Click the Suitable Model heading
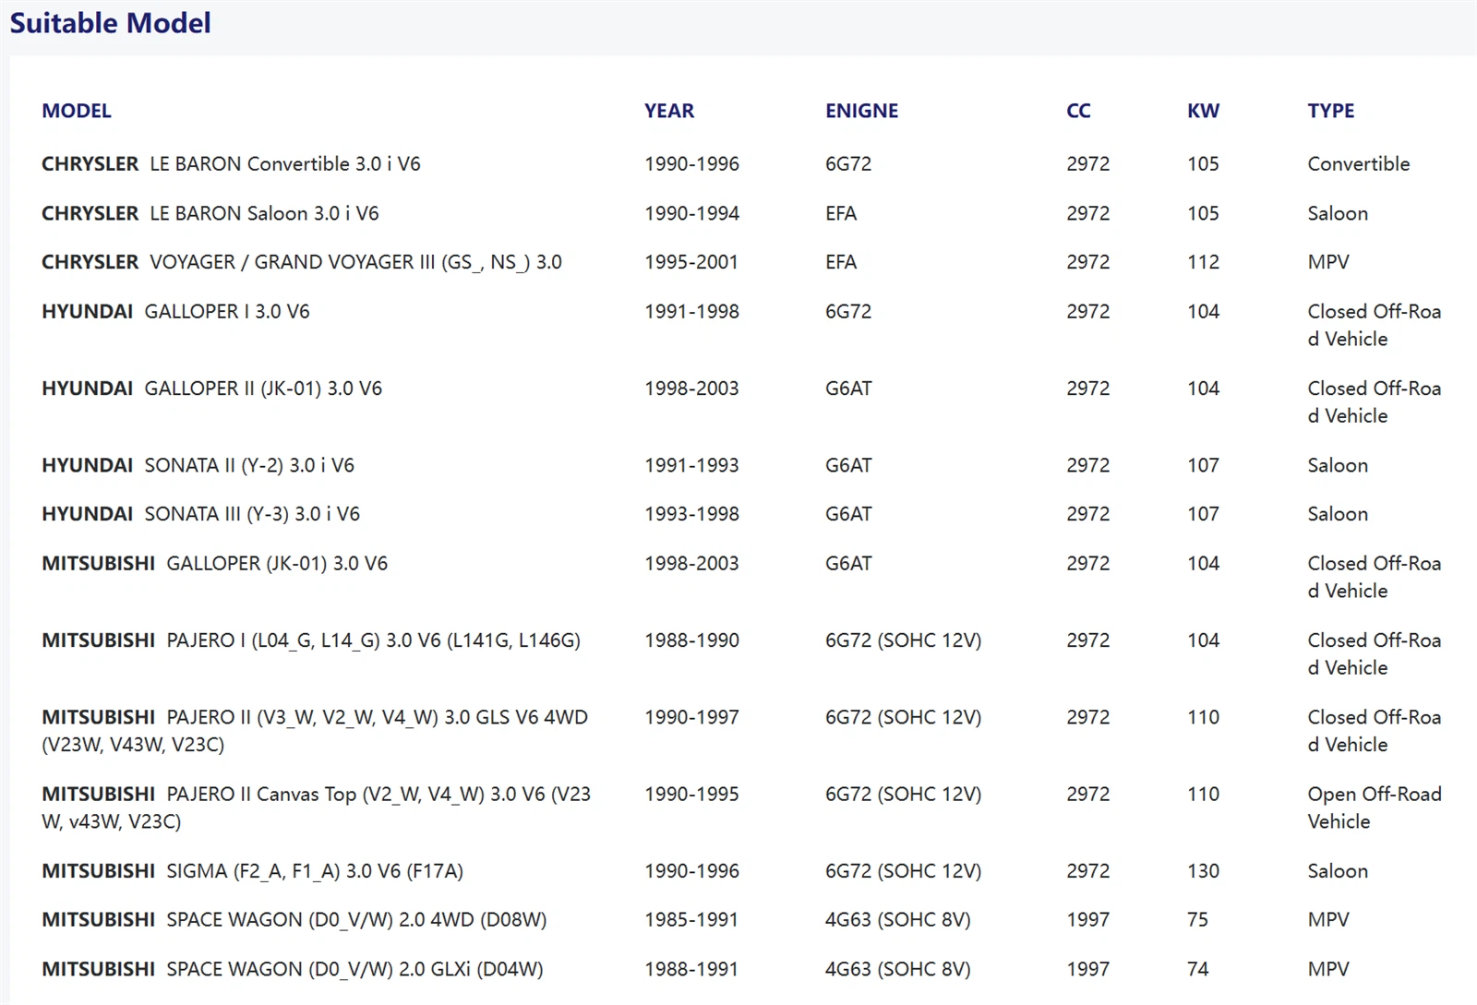The height and width of the screenshot is (1005, 1477). 111,23
